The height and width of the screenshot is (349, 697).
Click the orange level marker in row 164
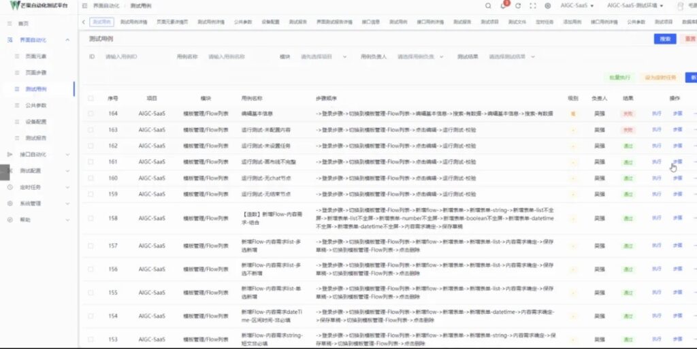click(x=573, y=114)
